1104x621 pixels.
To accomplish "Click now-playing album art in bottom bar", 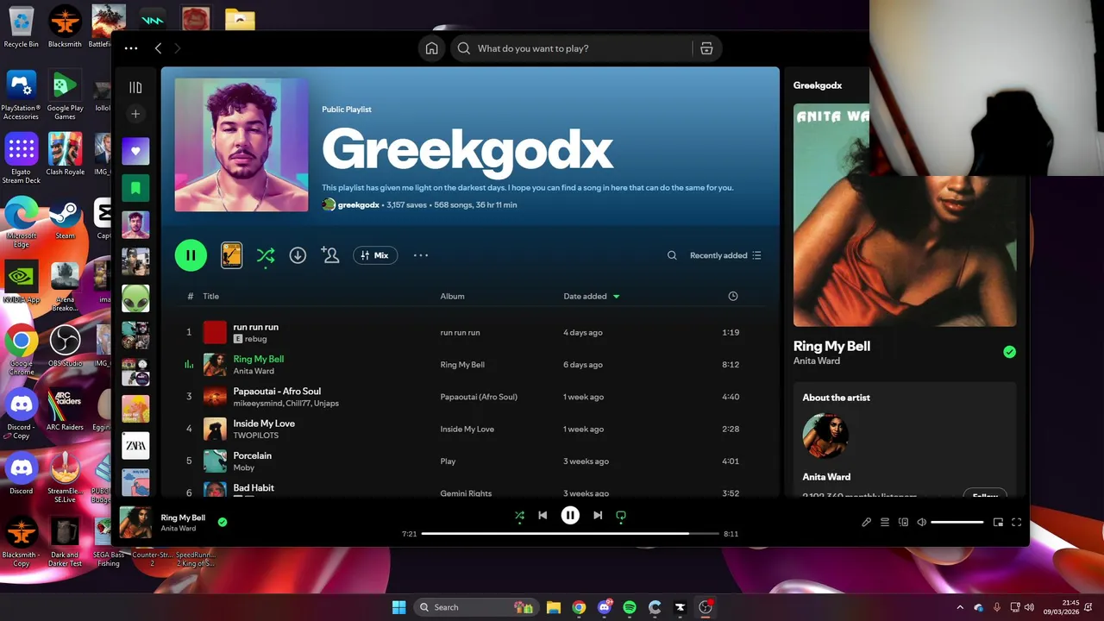I will 135,523.
